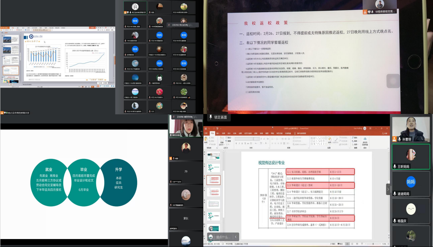Click the New Slide (新建幻灯片) icon
The height and width of the screenshot is (247, 433).
(222, 139)
